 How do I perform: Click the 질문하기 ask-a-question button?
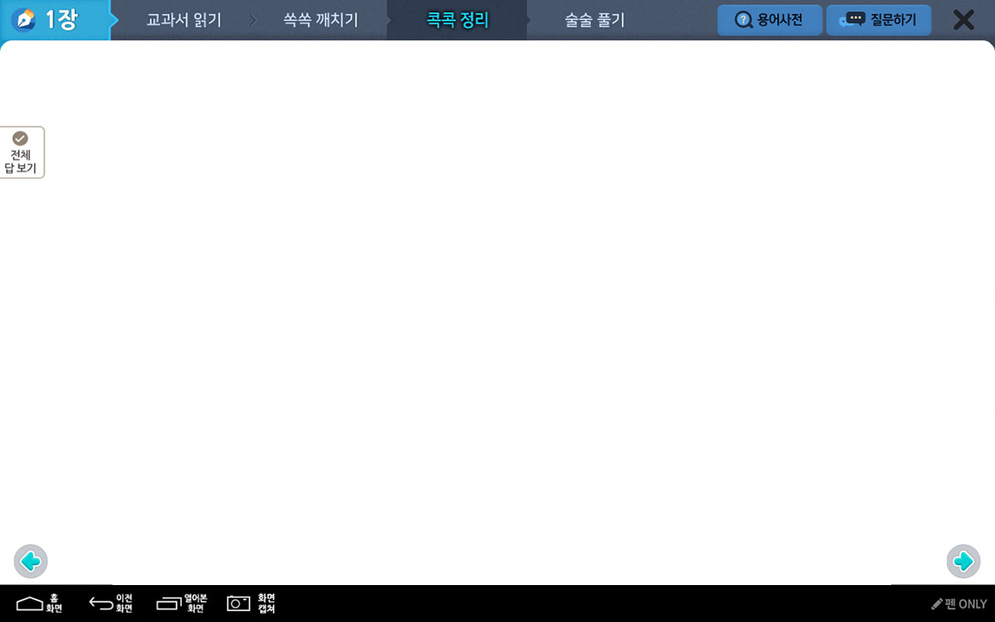pos(878,20)
